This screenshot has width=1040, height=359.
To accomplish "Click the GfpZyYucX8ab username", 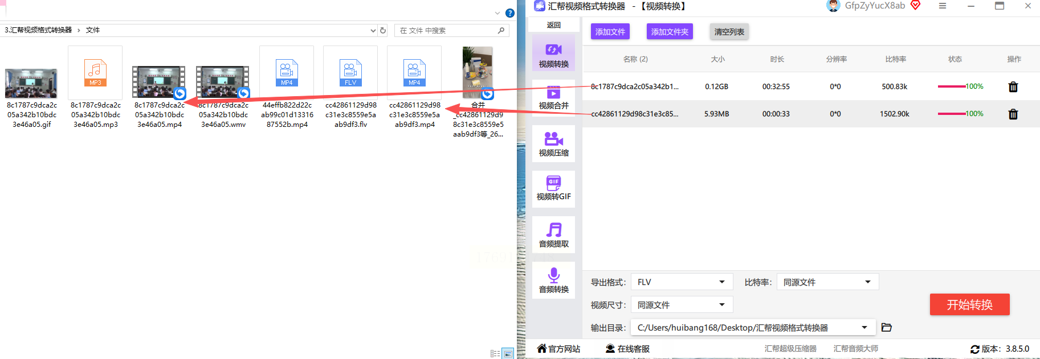I will [875, 6].
